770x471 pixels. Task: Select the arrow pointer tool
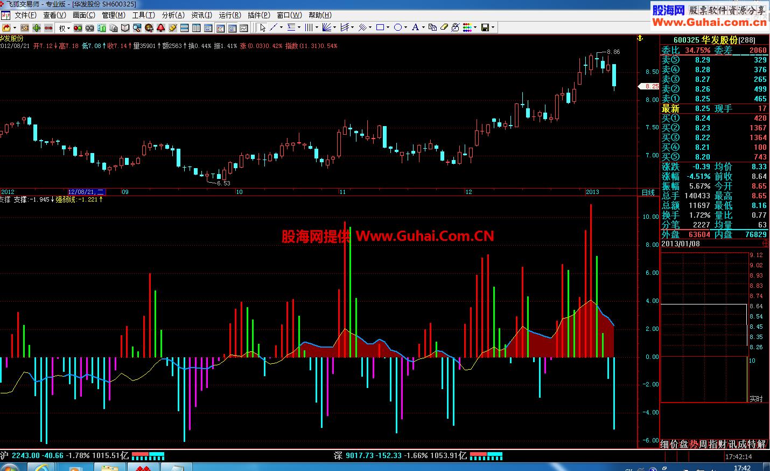(x=262, y=27)
